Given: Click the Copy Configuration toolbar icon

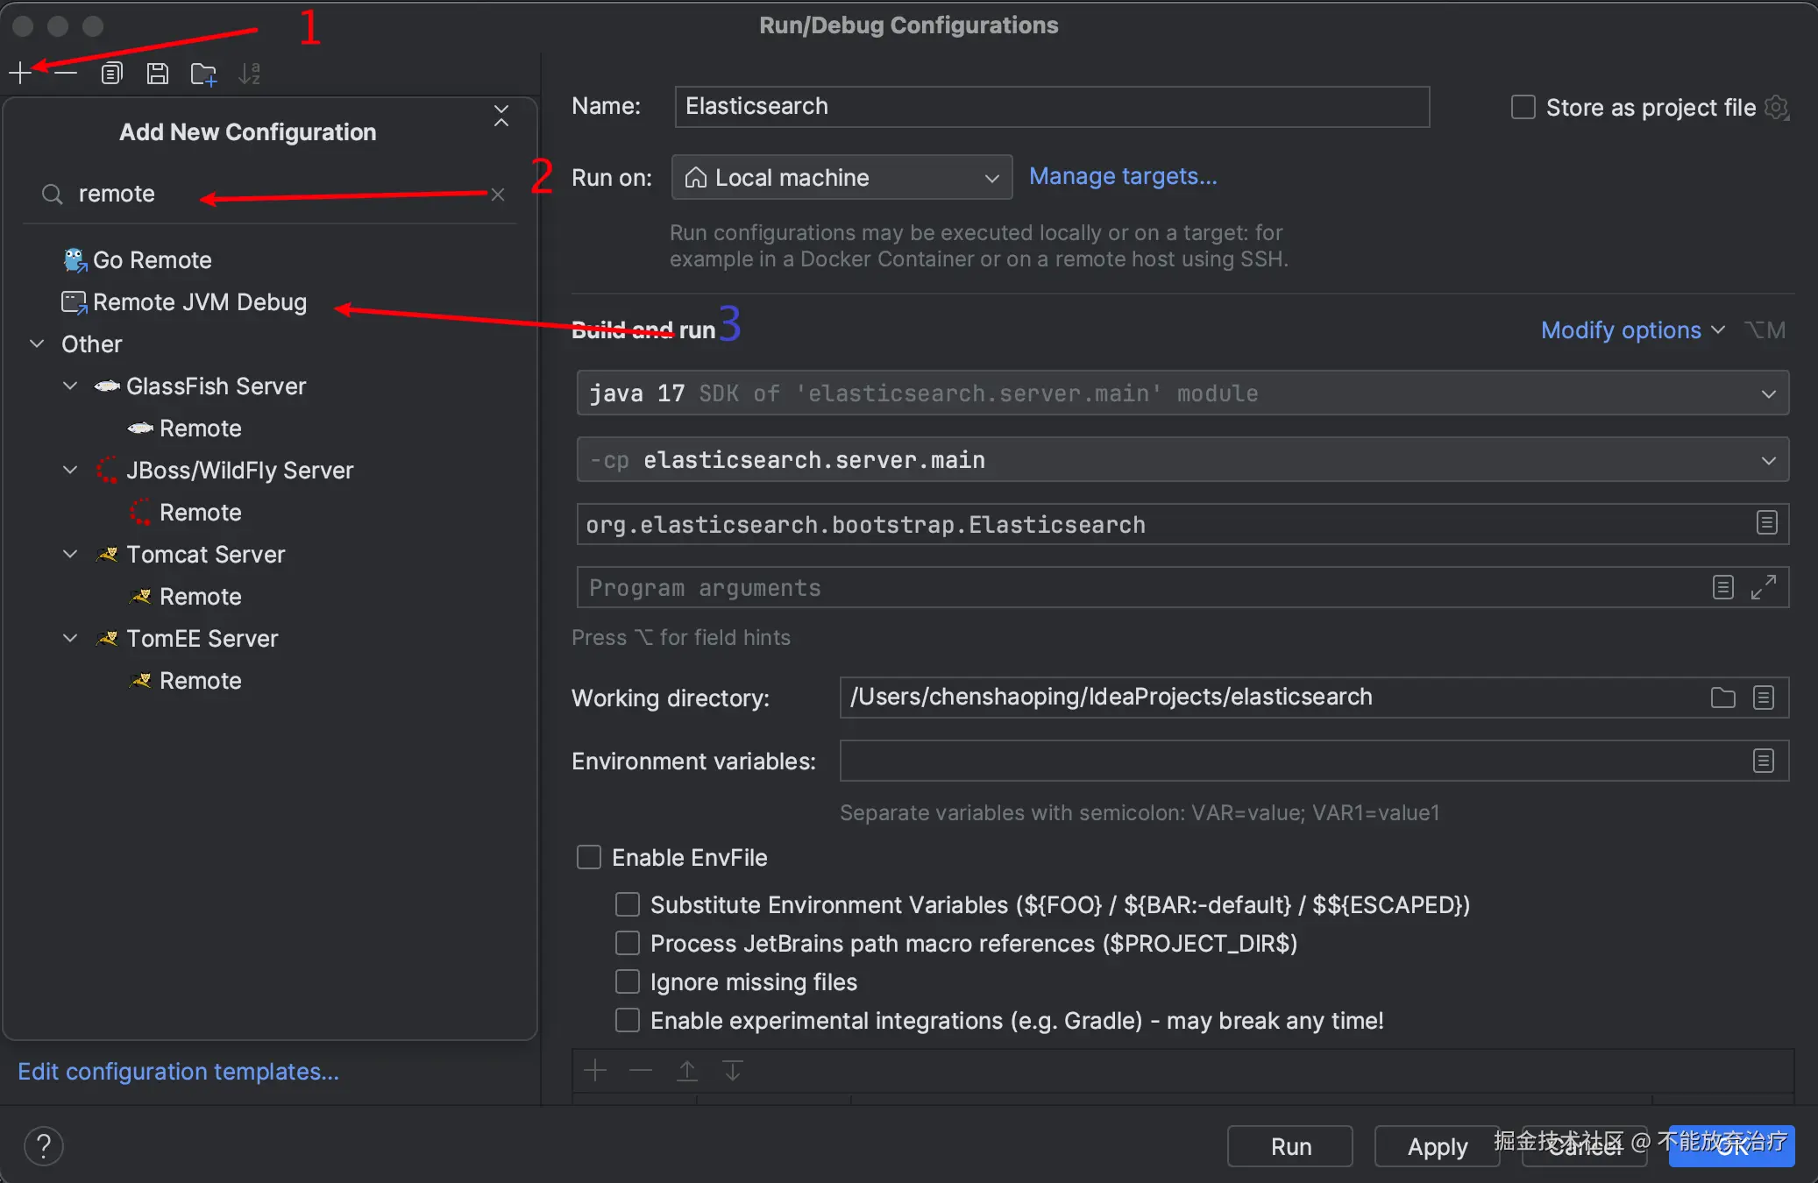Looking at the screenshot, I should tap(111, 74).
